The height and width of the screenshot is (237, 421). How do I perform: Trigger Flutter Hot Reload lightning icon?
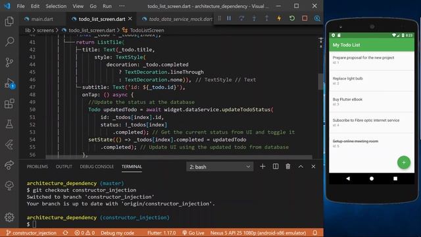(279, 18)
